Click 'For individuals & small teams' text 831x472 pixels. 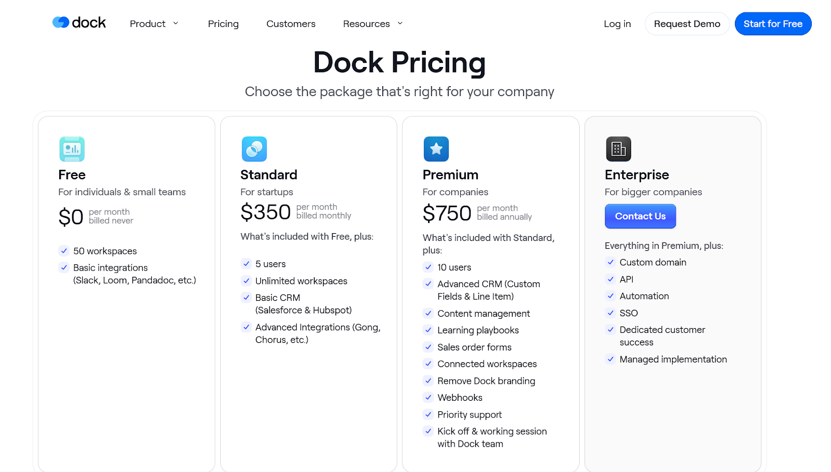click(x=122, y=192)
